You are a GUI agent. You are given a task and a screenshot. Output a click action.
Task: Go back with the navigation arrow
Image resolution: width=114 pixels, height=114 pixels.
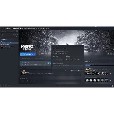tap(1, 28)
